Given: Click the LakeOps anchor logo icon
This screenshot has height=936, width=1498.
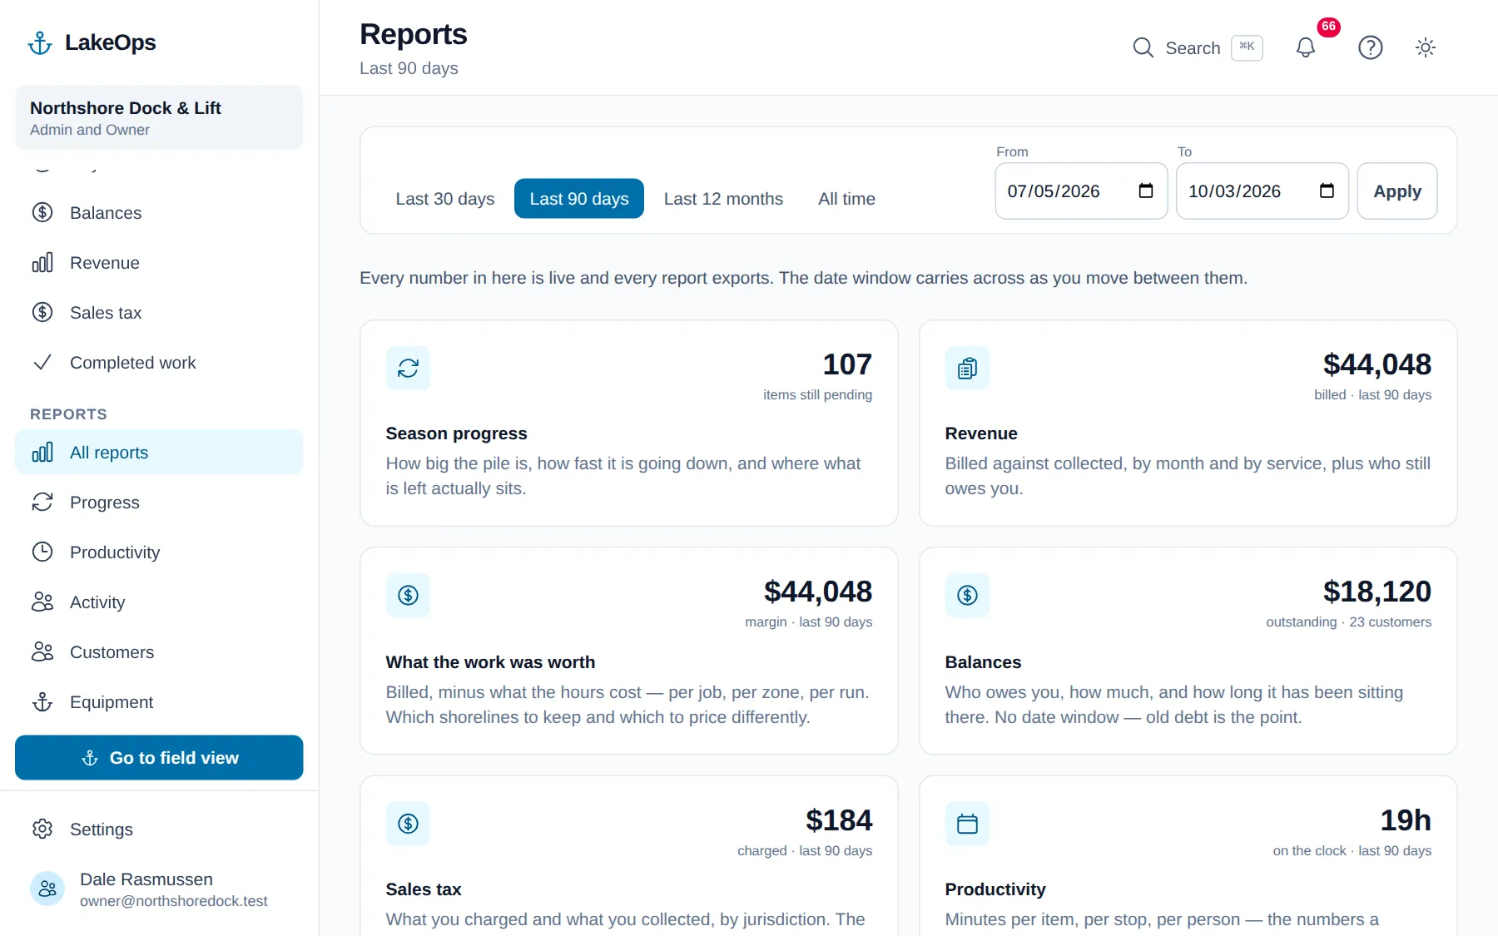Looking at the screenshot, I should coord(40,42).
